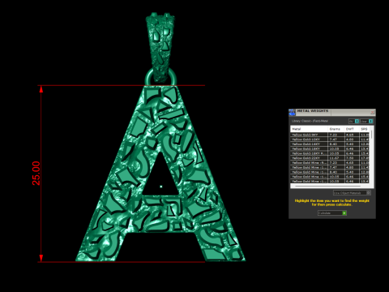Select the Yellow Gold 9KY row
This screenshot has height=292, width=389.
(330, 135)
